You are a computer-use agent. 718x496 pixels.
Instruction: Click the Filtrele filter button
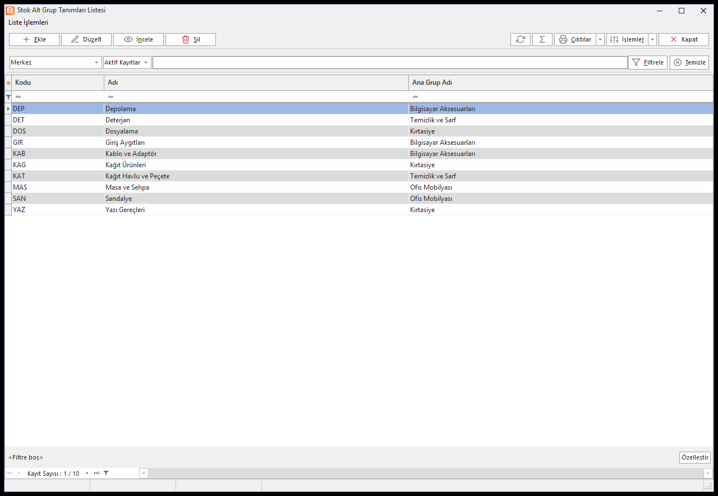[x=648, y=62]
